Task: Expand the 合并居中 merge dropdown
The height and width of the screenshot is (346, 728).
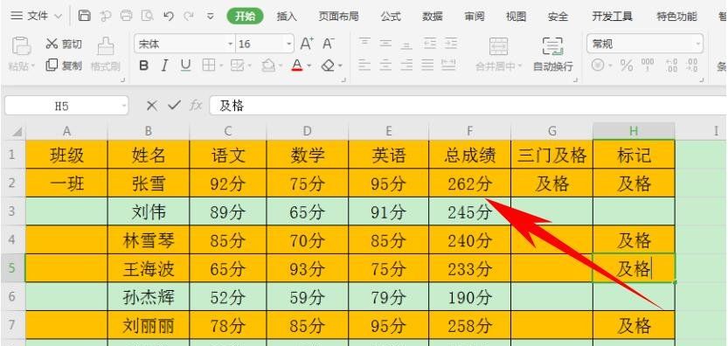Action: tap(520, 66)
